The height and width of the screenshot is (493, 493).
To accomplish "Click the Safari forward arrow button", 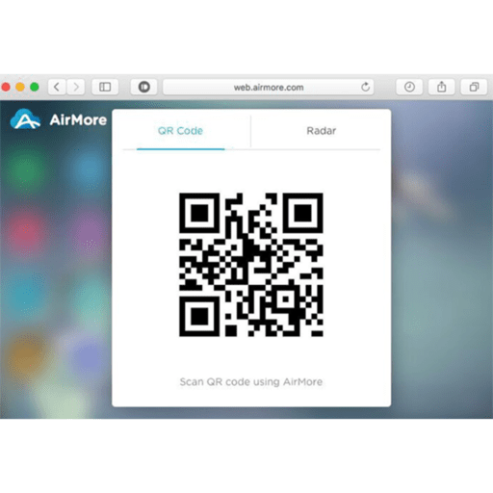I will (76, 87).
